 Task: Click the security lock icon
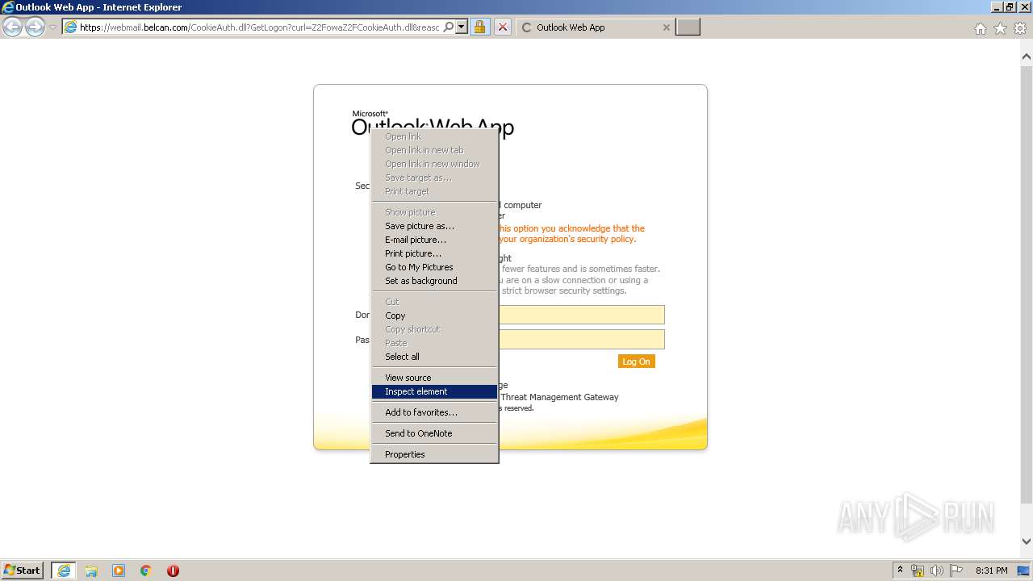[x=479, y=27]
